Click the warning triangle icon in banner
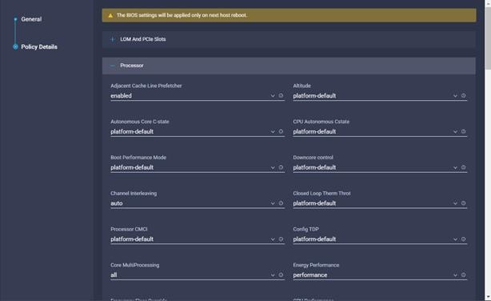 [x=110, y=15]
